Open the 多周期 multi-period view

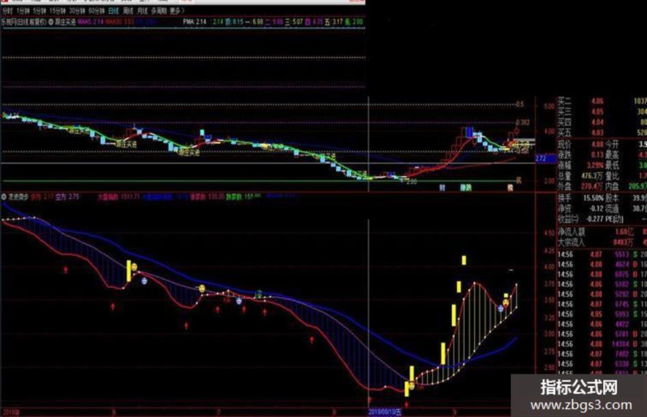coord(159,11)
